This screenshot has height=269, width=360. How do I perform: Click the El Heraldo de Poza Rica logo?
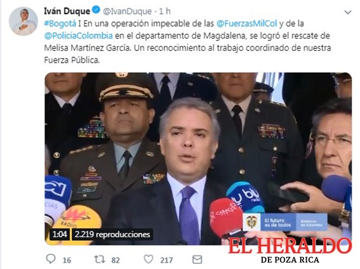(x=290, y=251)
